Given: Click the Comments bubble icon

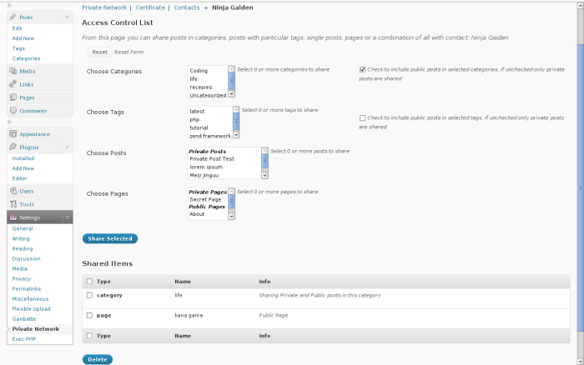Looking at the screenshot, I should pos(13,111).
